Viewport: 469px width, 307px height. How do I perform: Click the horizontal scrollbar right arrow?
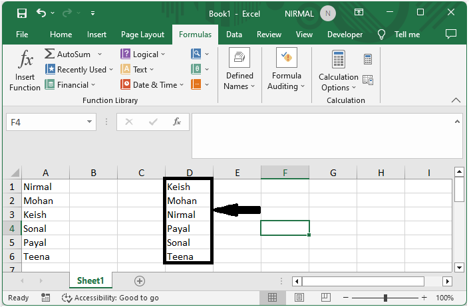[447, 281]
